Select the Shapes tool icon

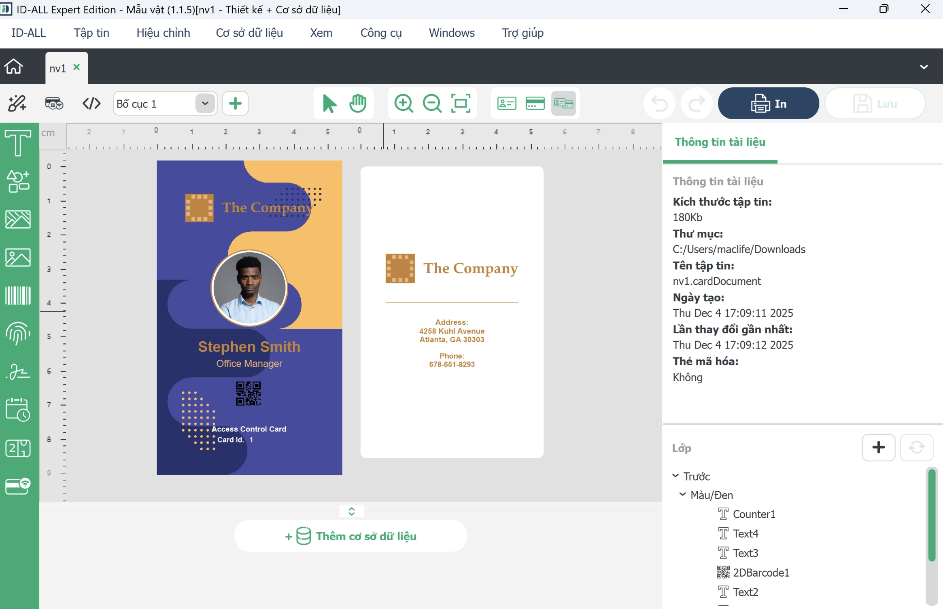pyautogui.click(x=18, y=181)
